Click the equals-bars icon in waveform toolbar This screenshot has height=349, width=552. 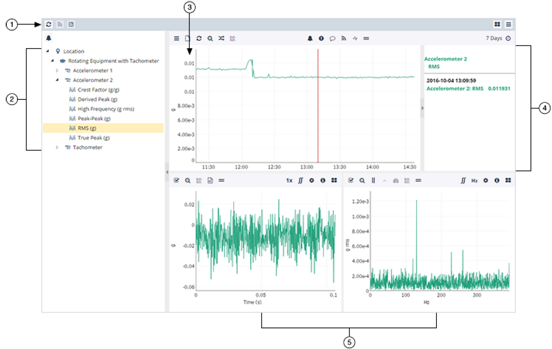222,180
